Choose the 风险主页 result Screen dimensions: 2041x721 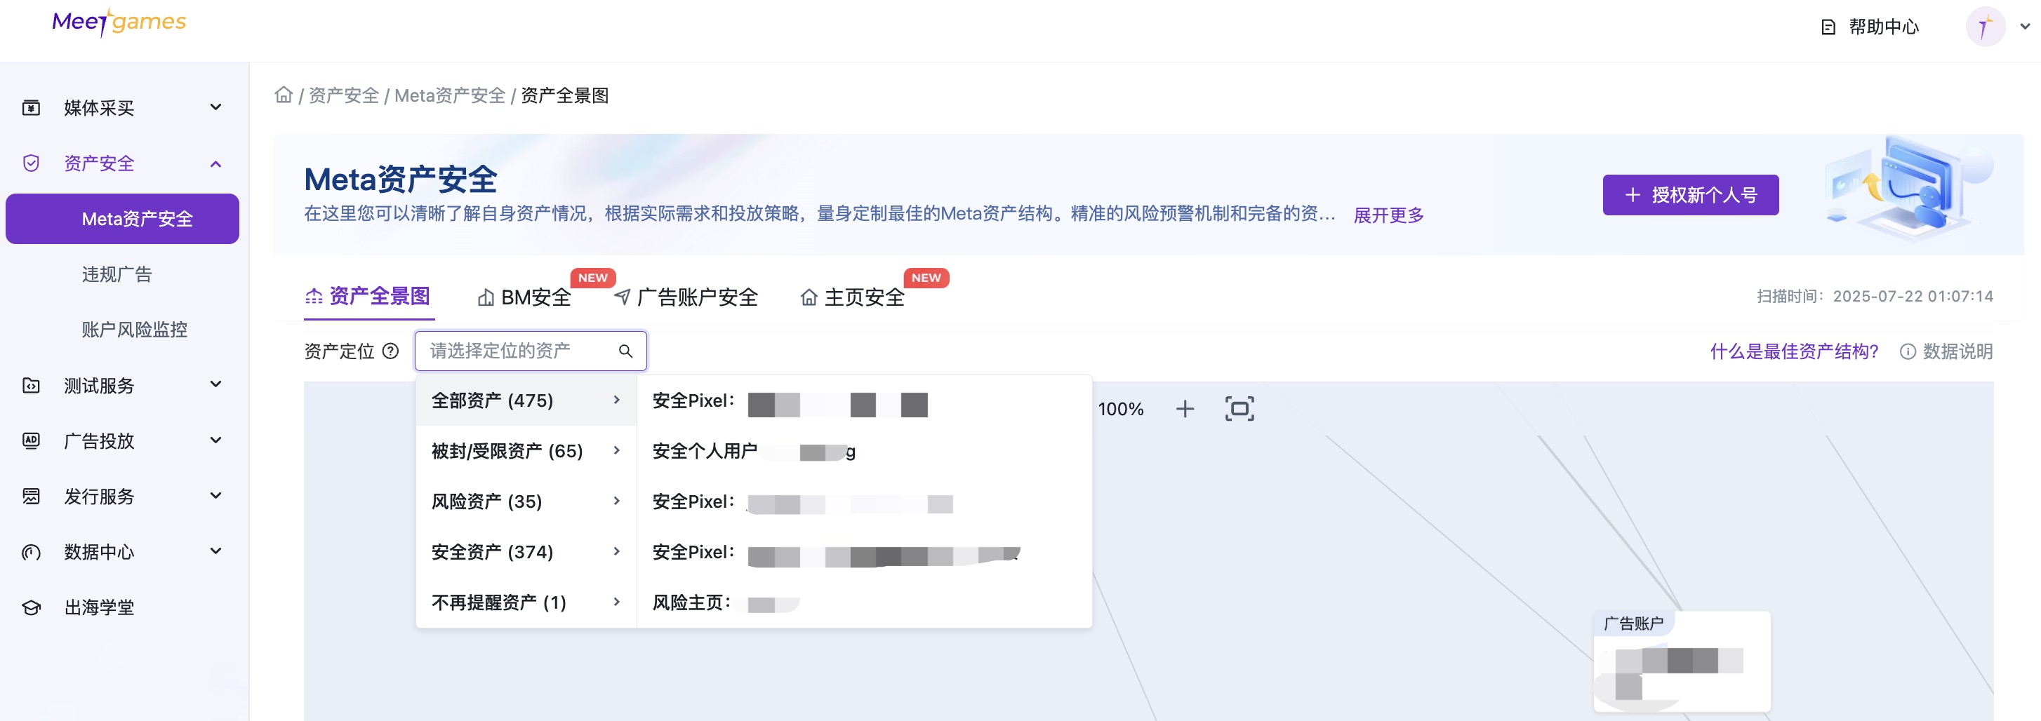coord(863,603)
